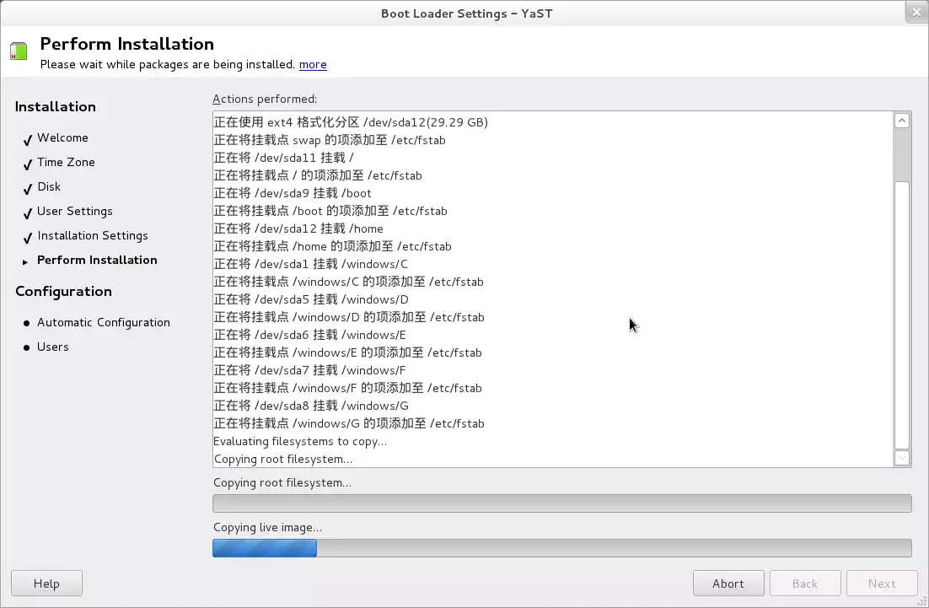The width and height of the screenshot is (929, 608).
Task: Click the Back button
Action: point(804,584)
